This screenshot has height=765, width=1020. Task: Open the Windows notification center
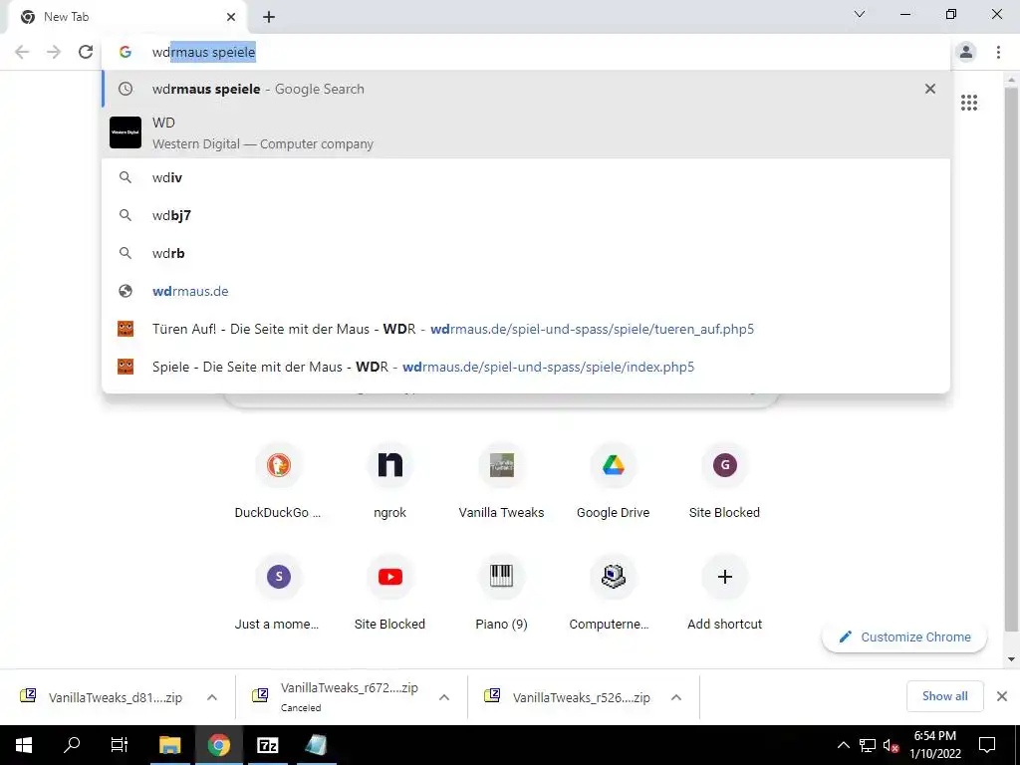tap(987, 745)
